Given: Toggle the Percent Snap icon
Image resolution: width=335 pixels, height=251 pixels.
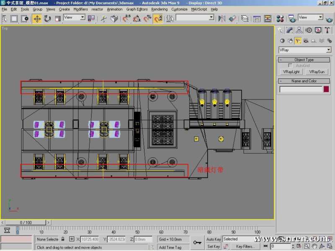Looking at the screenshot, I should [147, 19].
